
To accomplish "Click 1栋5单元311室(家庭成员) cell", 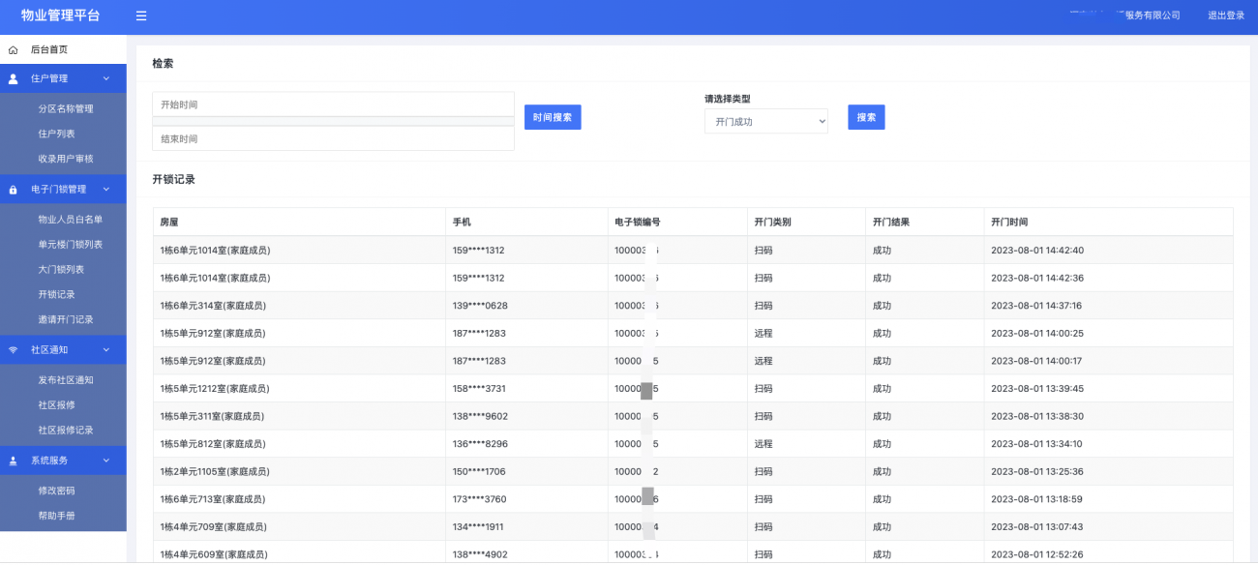I will coord(299,416).
